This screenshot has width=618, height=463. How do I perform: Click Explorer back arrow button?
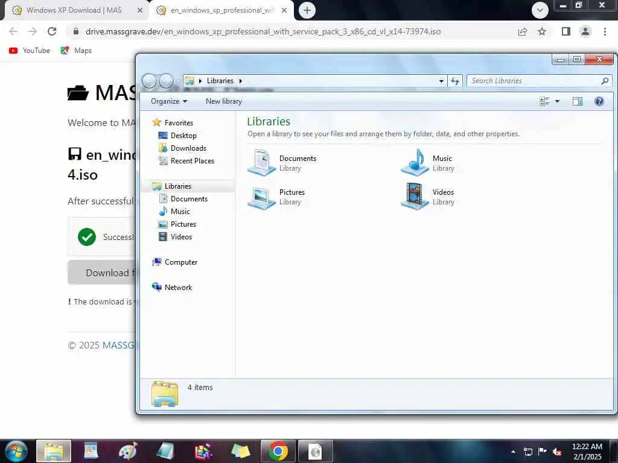pyautogui.click(x=150, y=81)
